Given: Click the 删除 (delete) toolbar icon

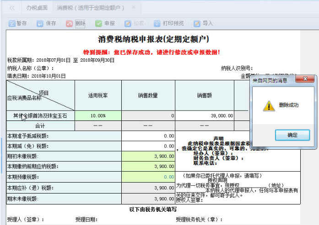Looking at the screenshot, I should pyautogui.click(x=70, y=23).
